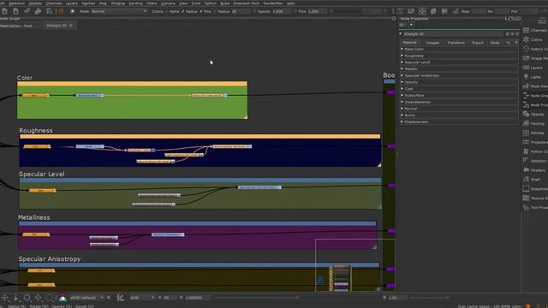Open the Patches menu
The height and width of the screenshot is (308, 548).
(88, 3)
